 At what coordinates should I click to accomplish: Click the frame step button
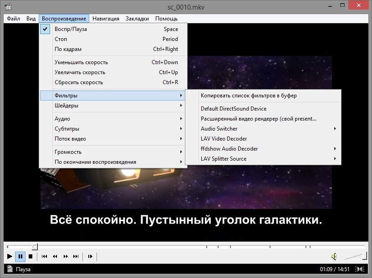coord(90,257)
